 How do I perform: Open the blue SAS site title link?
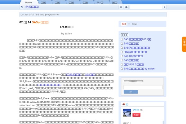tap(32, 7)
